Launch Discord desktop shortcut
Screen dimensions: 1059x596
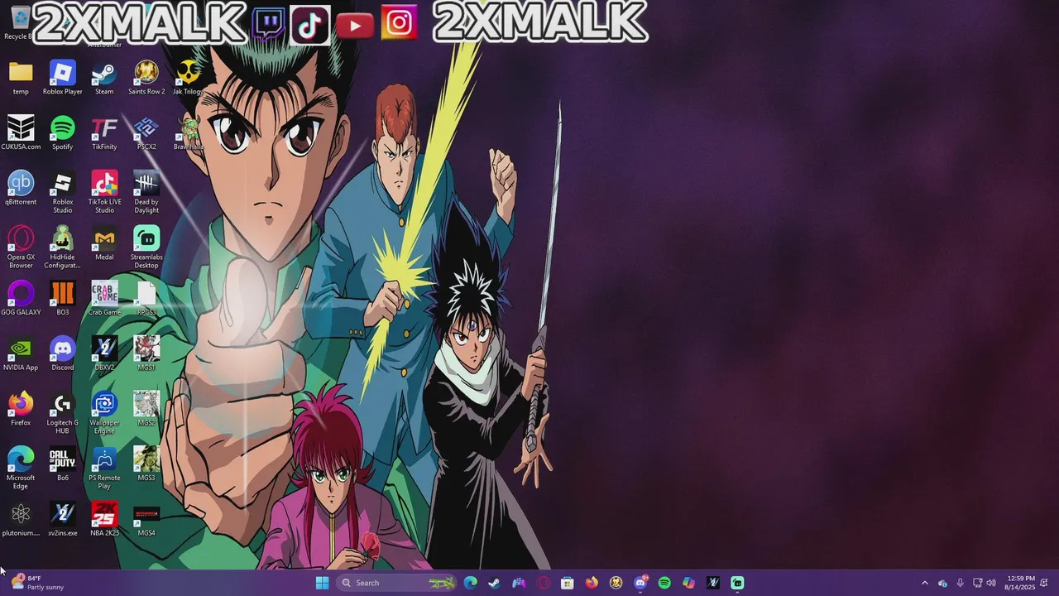click(63, 353)
